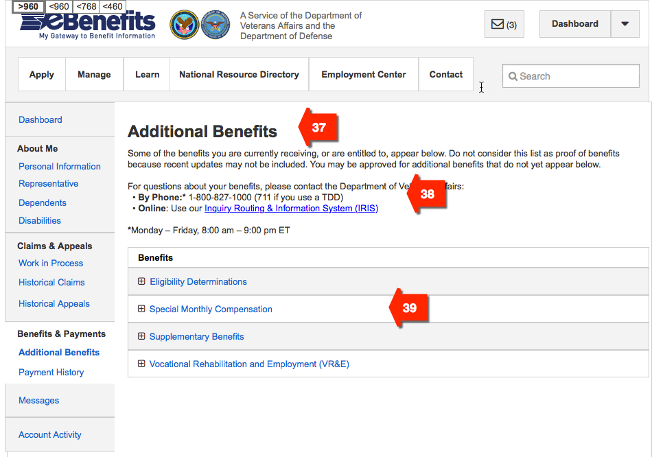
Task: Click Eligibility Determinations link text
Action: point(198,281)
